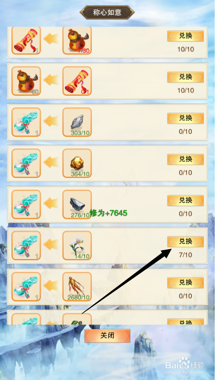Viewport: 217px width, 380px height.
Task: Click 兑换 button for the red scroll reward row
Action: pos(185,36)
